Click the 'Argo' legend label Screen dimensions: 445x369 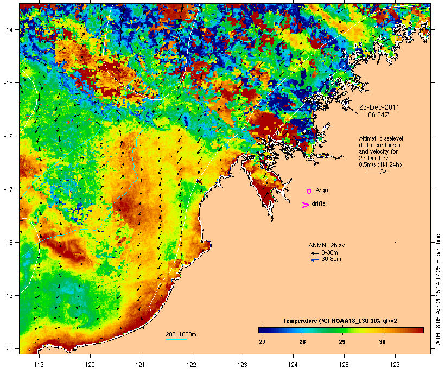322,190
